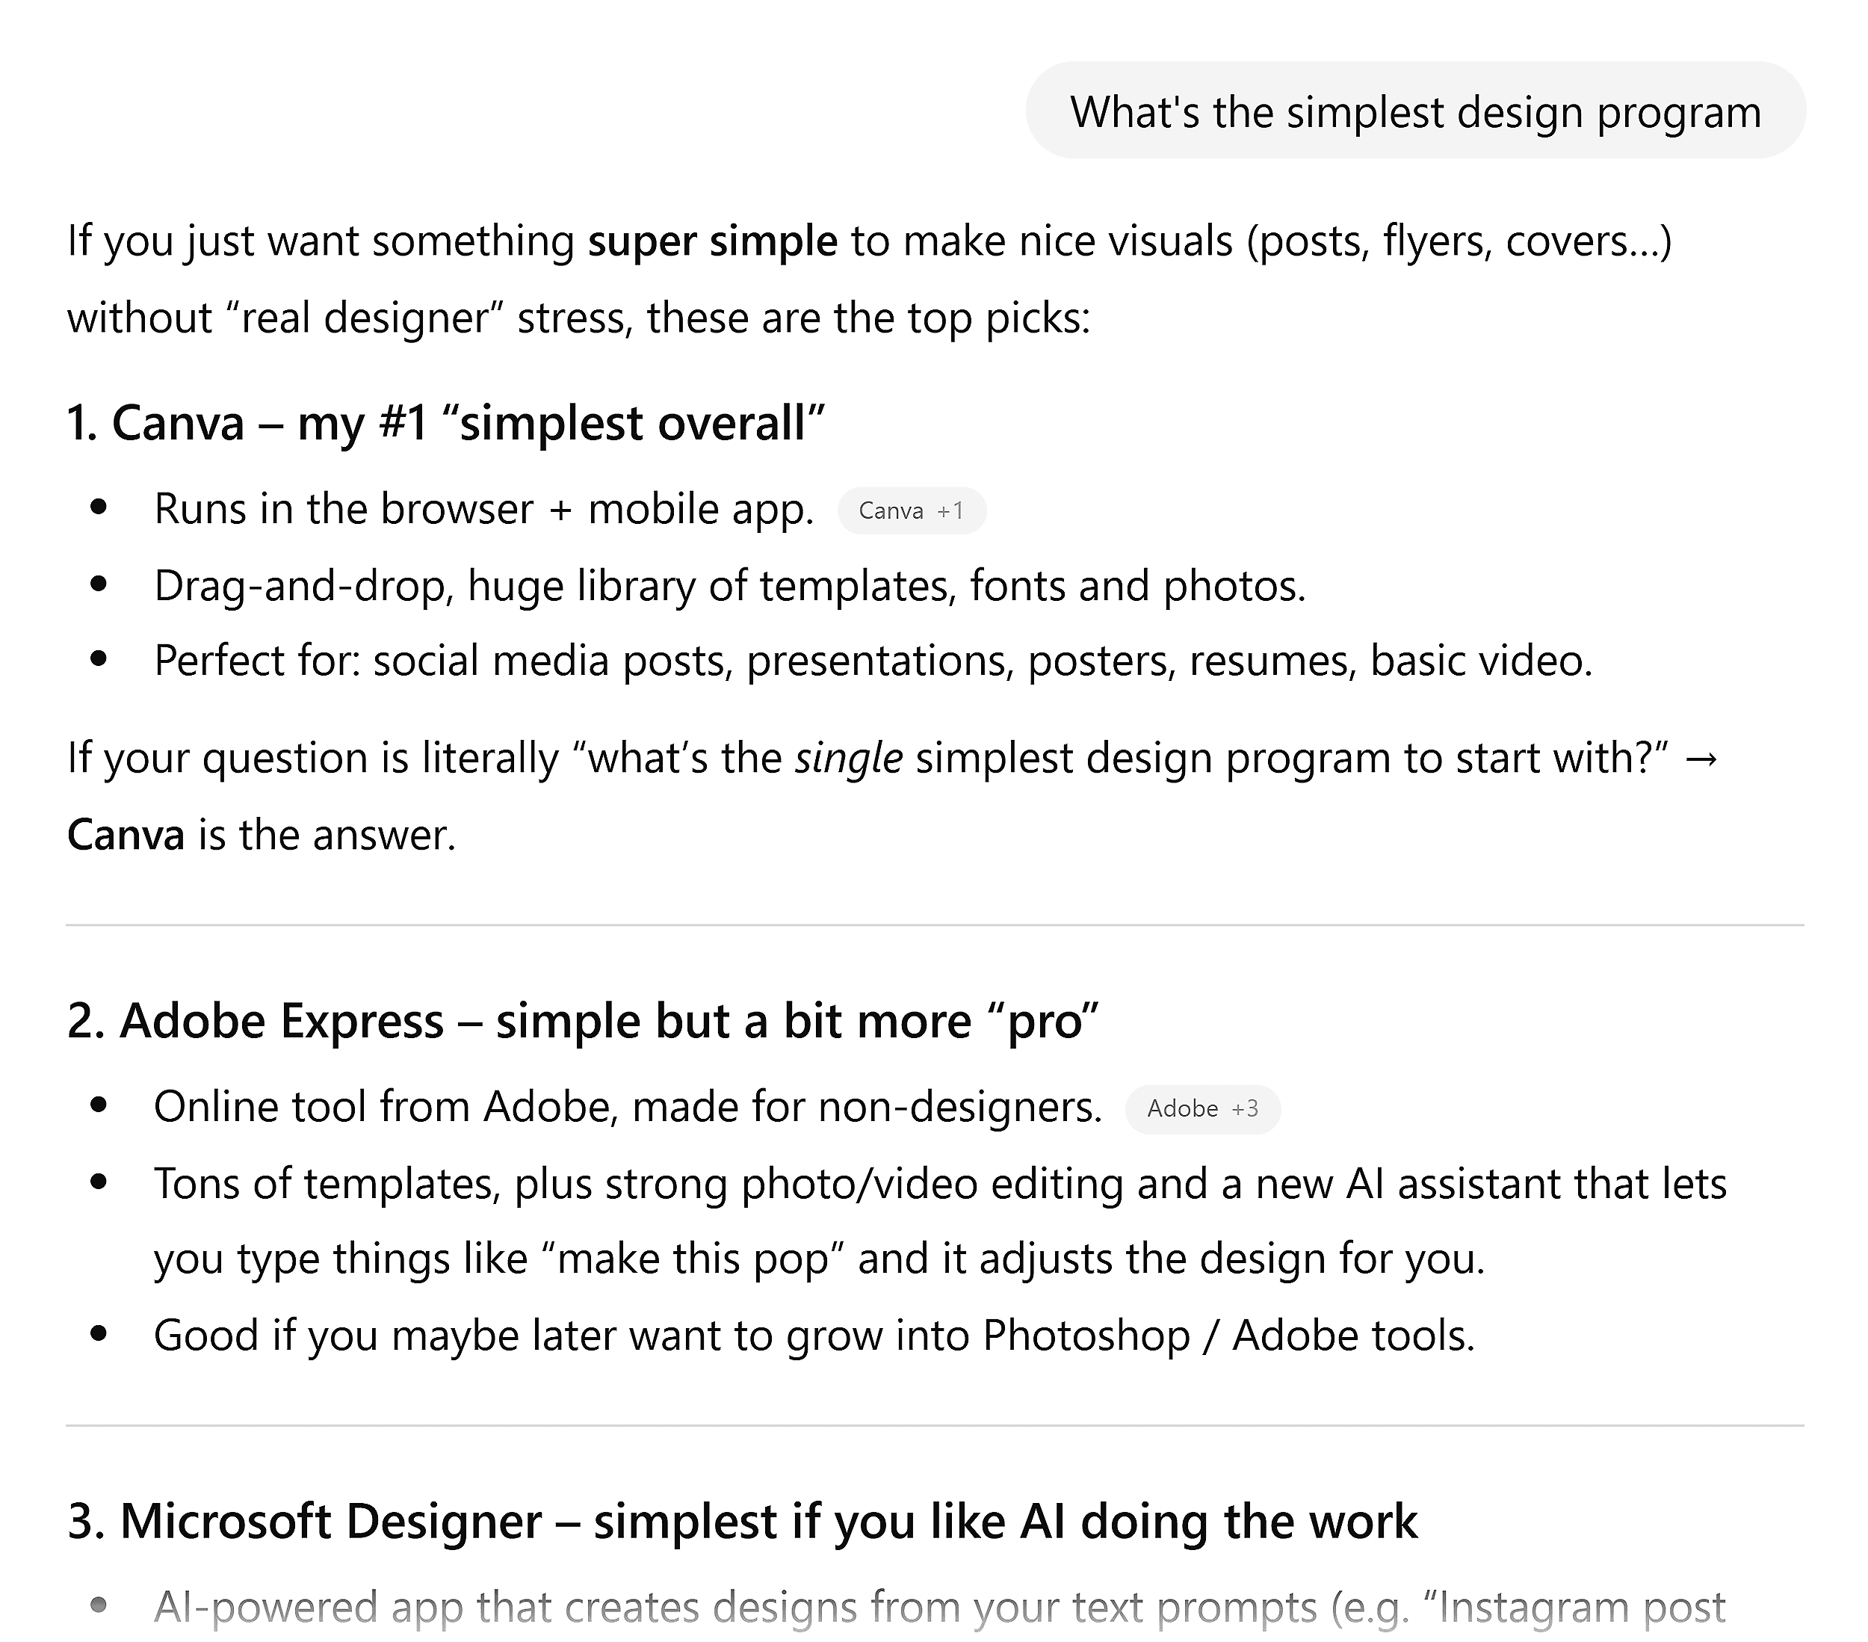Select the heading "1. Canva – my #1 simplest overall"

pyautogui.click(x=447, y=422)
